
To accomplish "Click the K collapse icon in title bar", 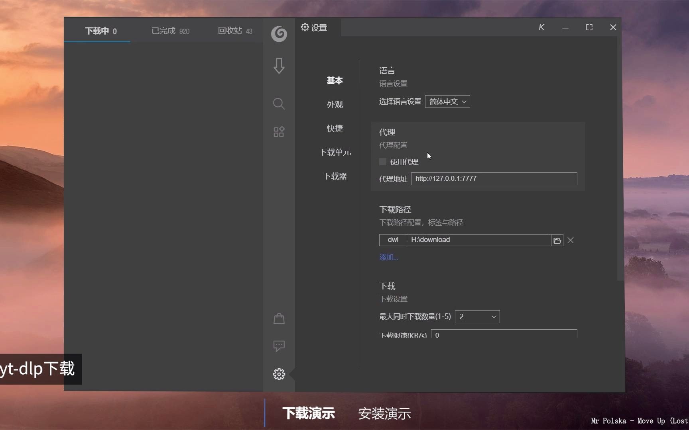I will point(541,27).
